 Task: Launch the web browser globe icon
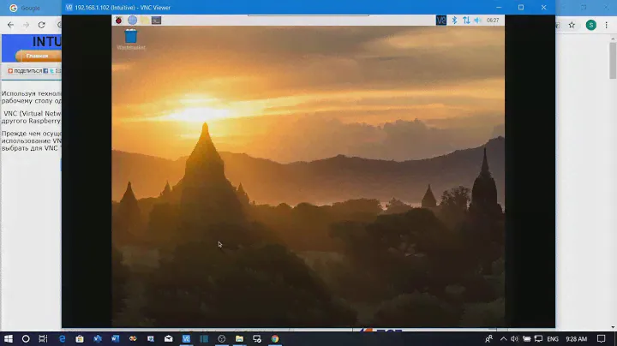coord(132,20)
